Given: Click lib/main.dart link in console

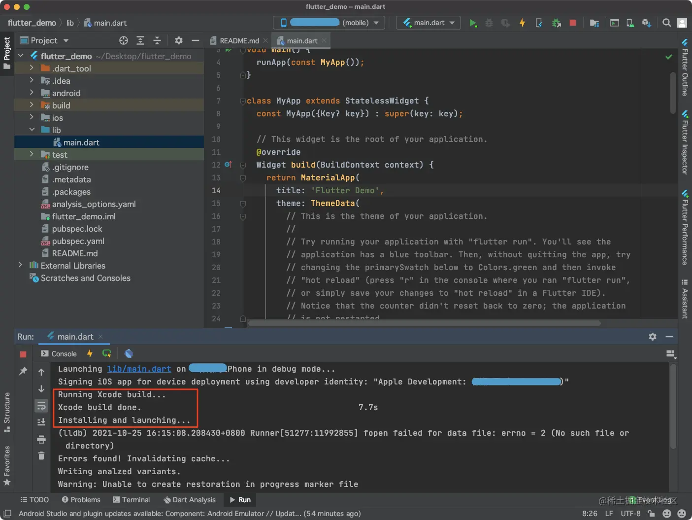Looking at the screenshot, I should tap(139, 369).
